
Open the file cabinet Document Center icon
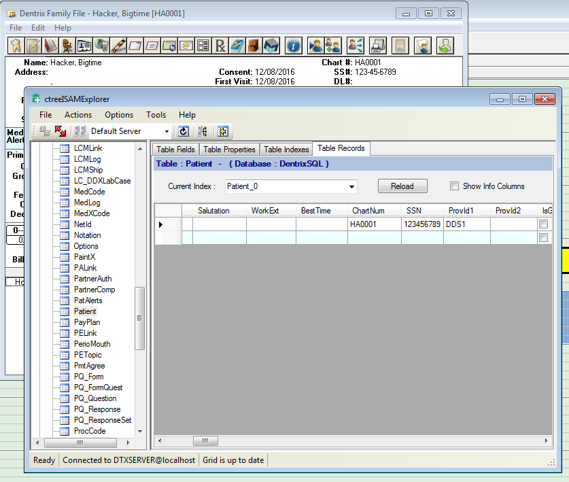point(255,46)
